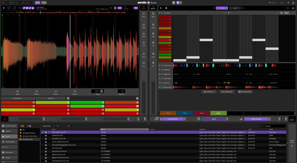
Task: Select All Serato Packs crate
Action: 29,133
